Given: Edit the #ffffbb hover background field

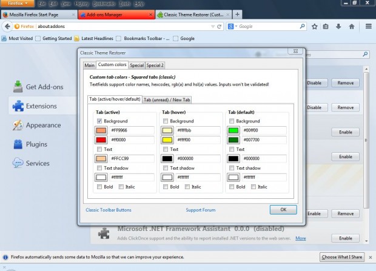Looking at the screenshot, I should (198, 130).
